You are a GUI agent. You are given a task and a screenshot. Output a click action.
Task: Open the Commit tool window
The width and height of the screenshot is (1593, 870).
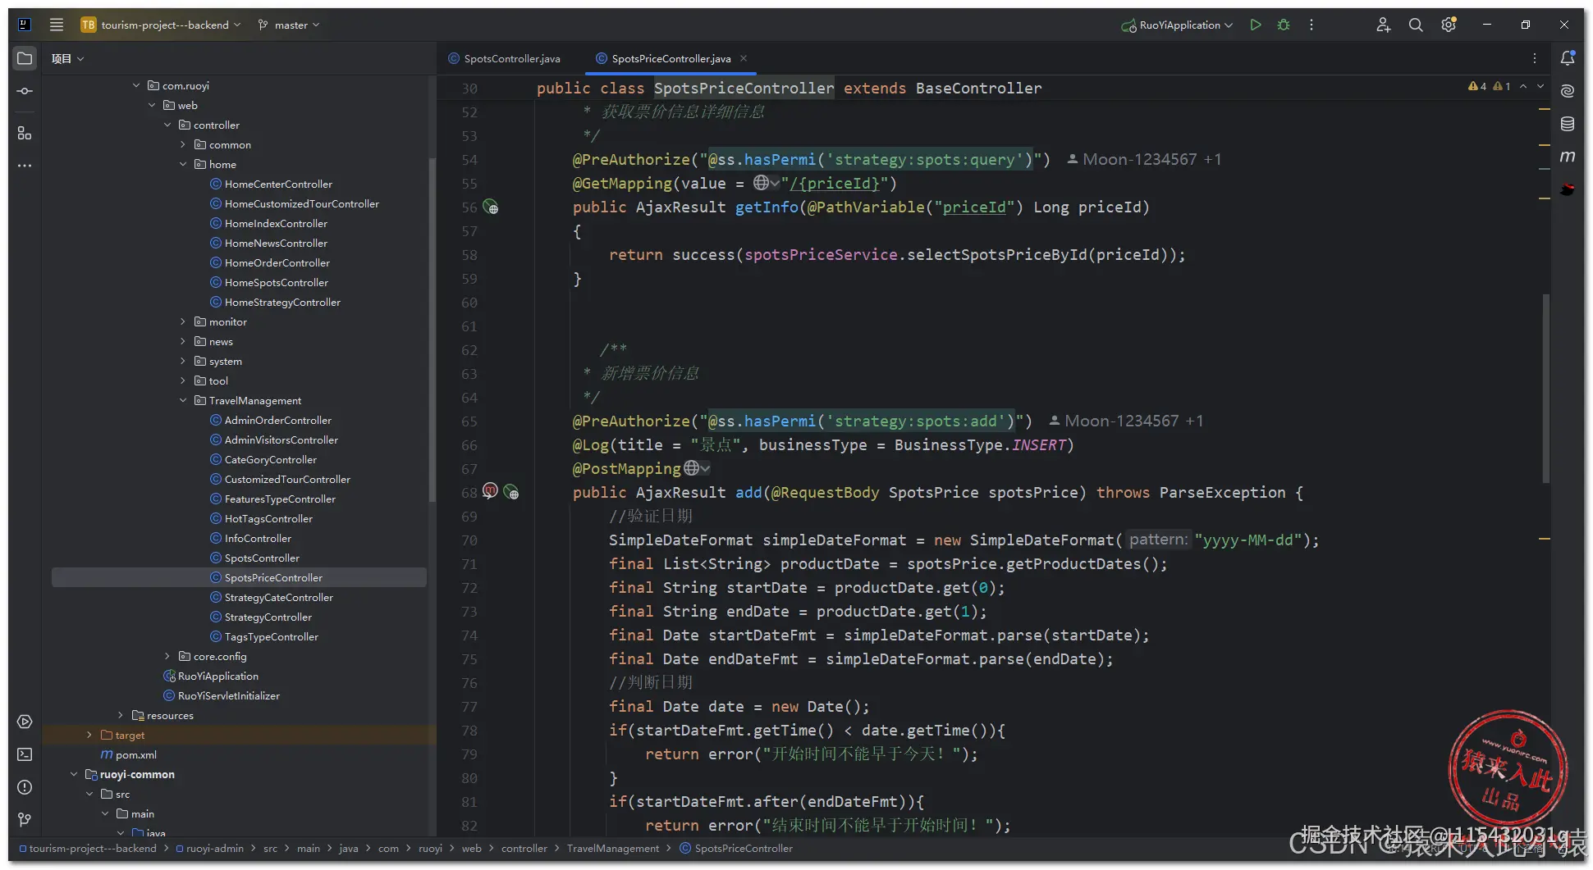(25, 91)
